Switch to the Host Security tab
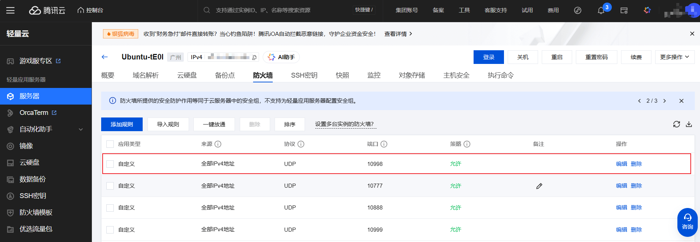 [456, 75]
